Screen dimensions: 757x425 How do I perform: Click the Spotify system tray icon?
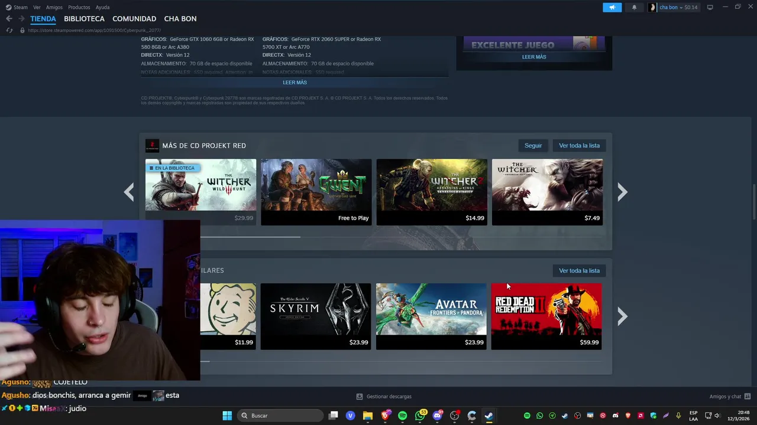point(527,416)
